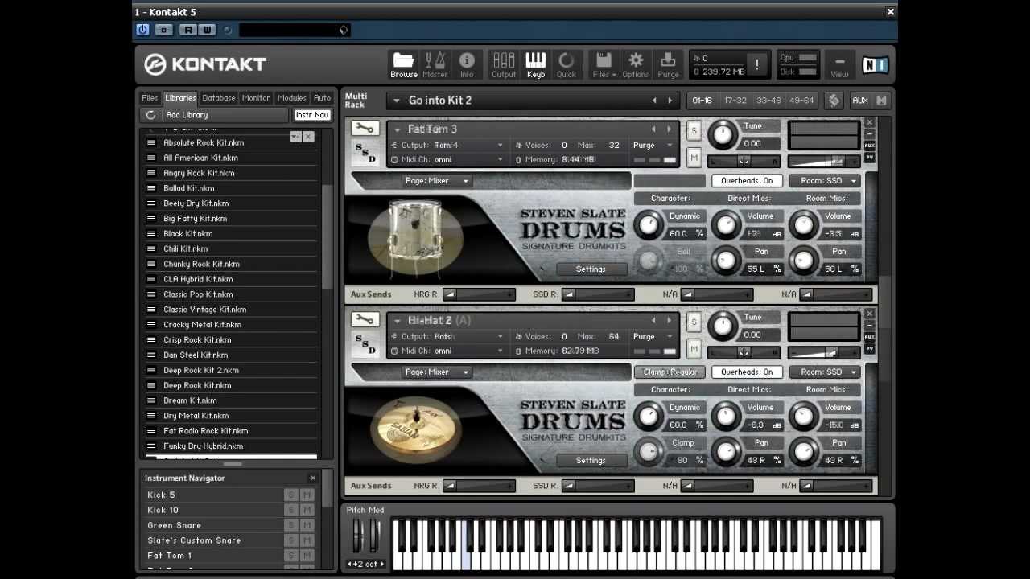Click the exclamation panic button

[x=756, y=64]
